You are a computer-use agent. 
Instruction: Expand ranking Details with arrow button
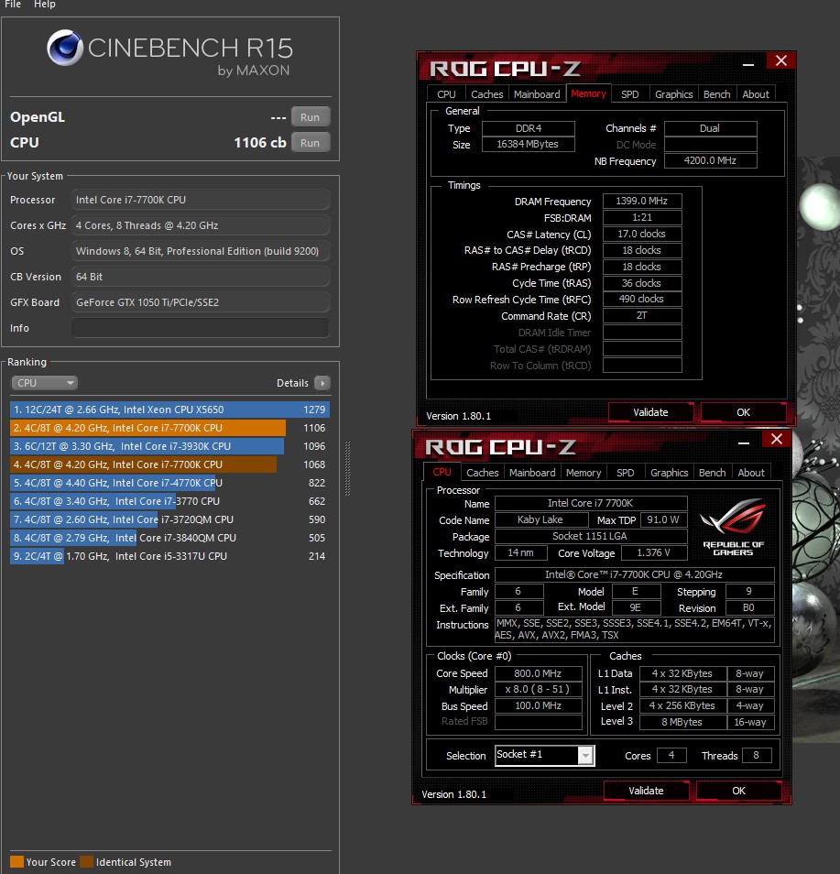point(322,383)
